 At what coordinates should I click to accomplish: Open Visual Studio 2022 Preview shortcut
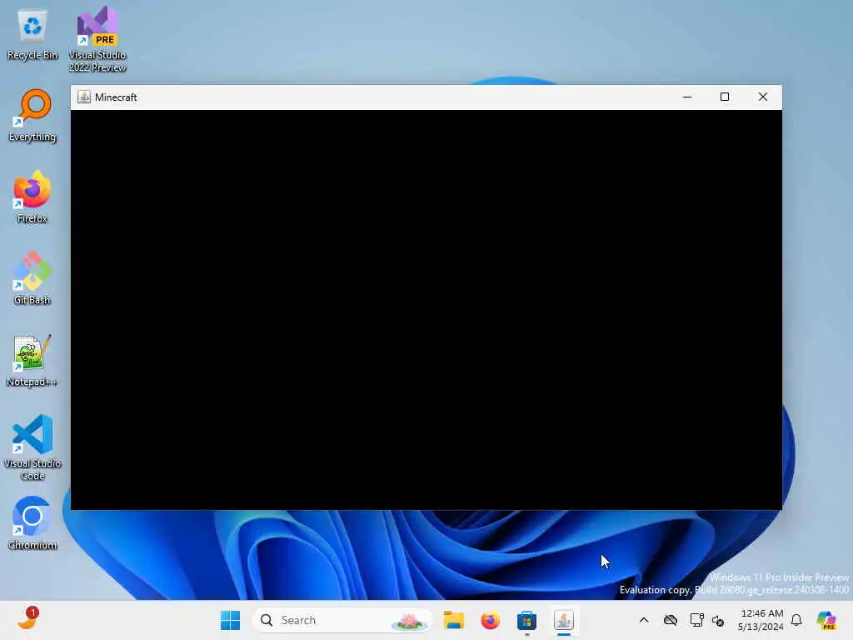pos(97,39)
